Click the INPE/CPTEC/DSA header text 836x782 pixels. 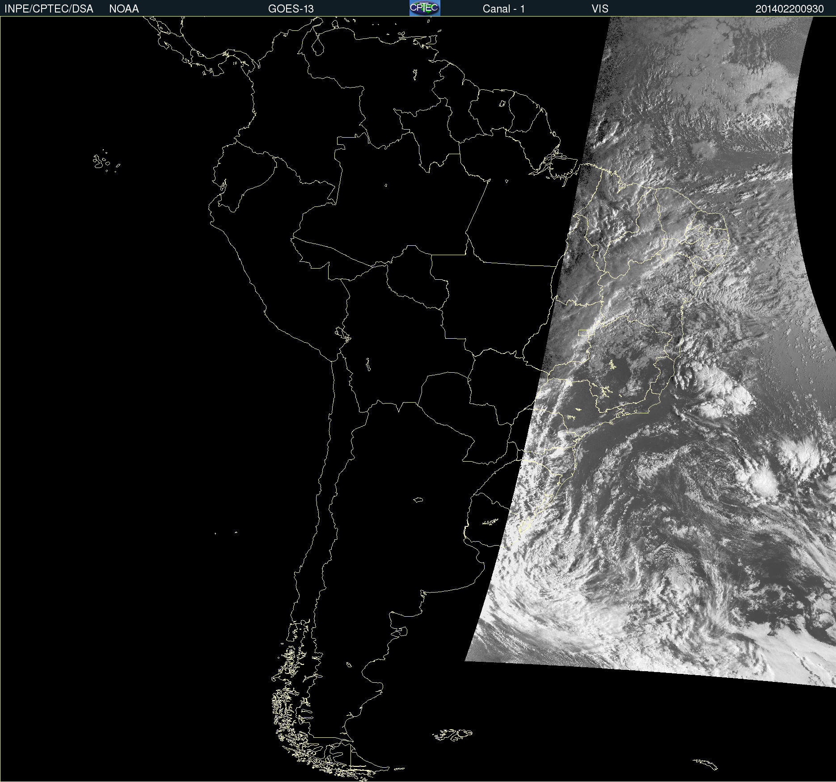pos(49,9)
